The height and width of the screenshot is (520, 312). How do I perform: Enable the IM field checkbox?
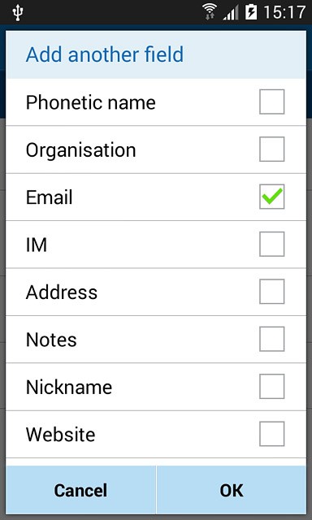coord(271,244)
